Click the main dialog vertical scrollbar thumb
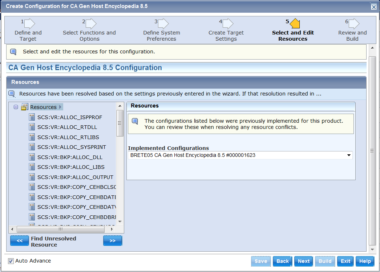380x272 pixels. click(x=372, y=151)
